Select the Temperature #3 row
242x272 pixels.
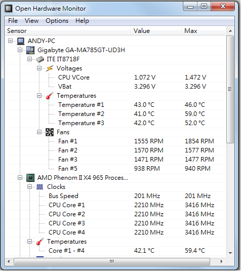pyautogui.click(x=116, y=124)
